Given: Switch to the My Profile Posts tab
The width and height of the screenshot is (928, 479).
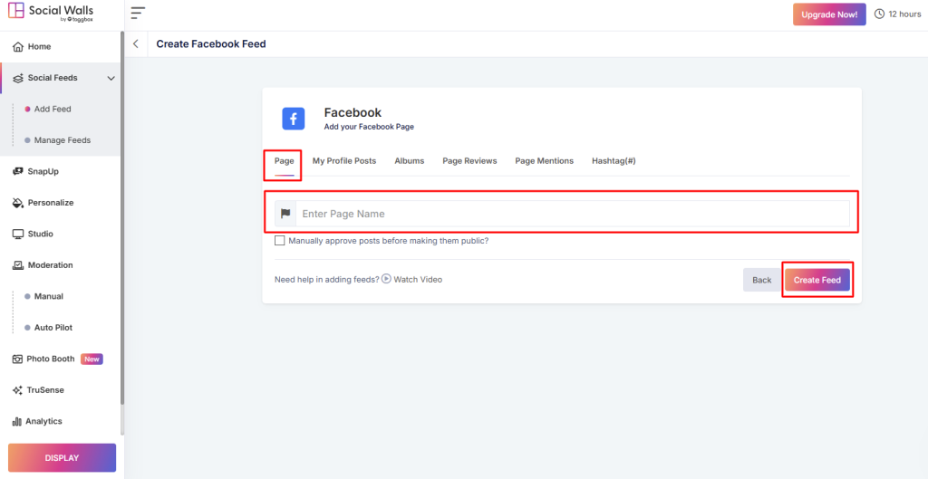Looking at the screenshot, I should click(343, 161).
